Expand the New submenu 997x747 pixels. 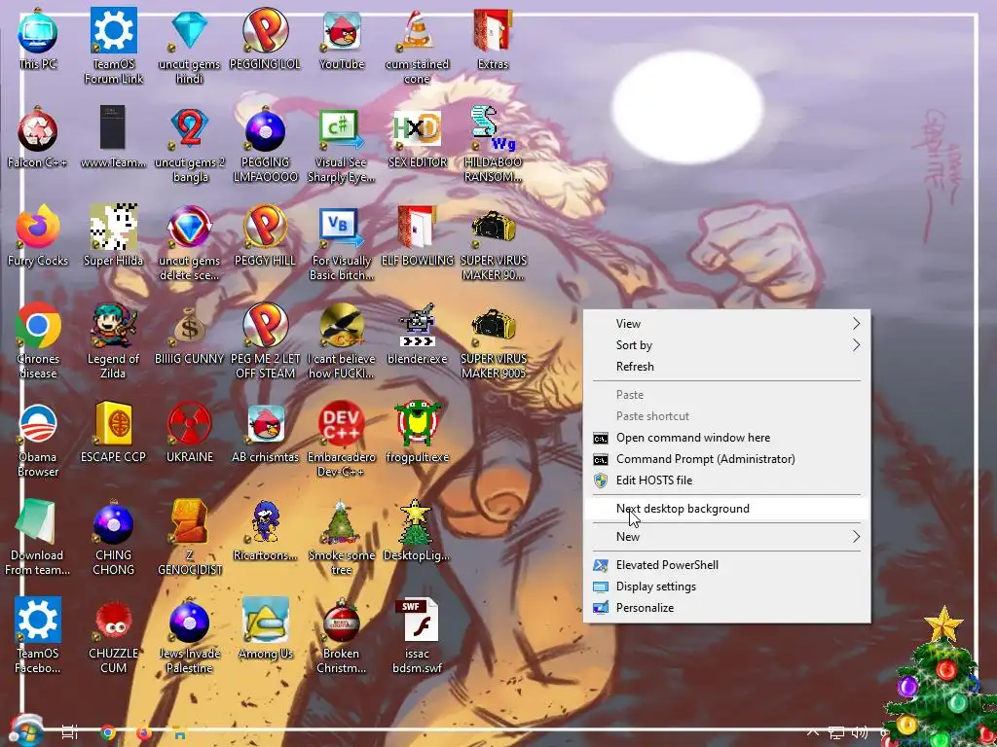pos(726,536)
